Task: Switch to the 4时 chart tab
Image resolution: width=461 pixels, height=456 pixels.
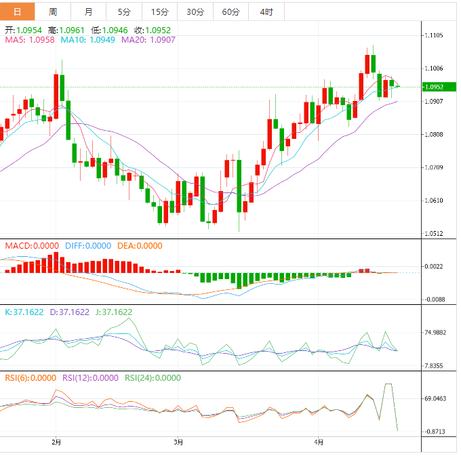Action: coord(266,12)
